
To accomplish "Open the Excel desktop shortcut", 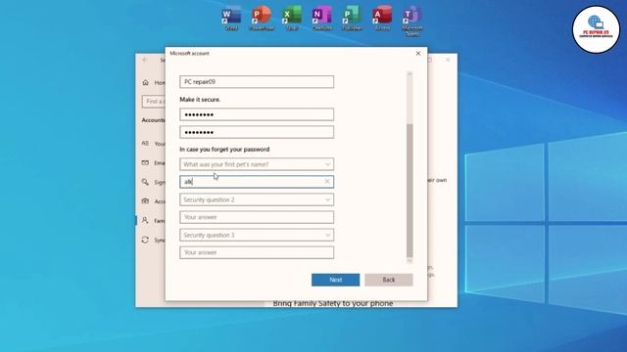I will point(292,19).
